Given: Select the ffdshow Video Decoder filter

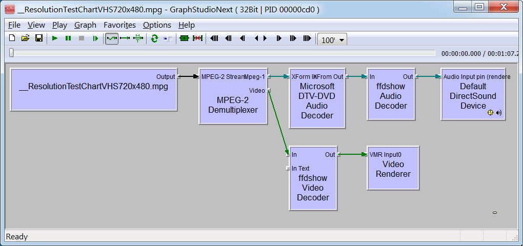Looking at the screenshot, I should click(x=313, y=178).
